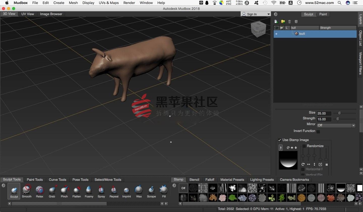Open the Layers side tab
The height and width of the screenshot is (212, 363).
coord(360,19)
